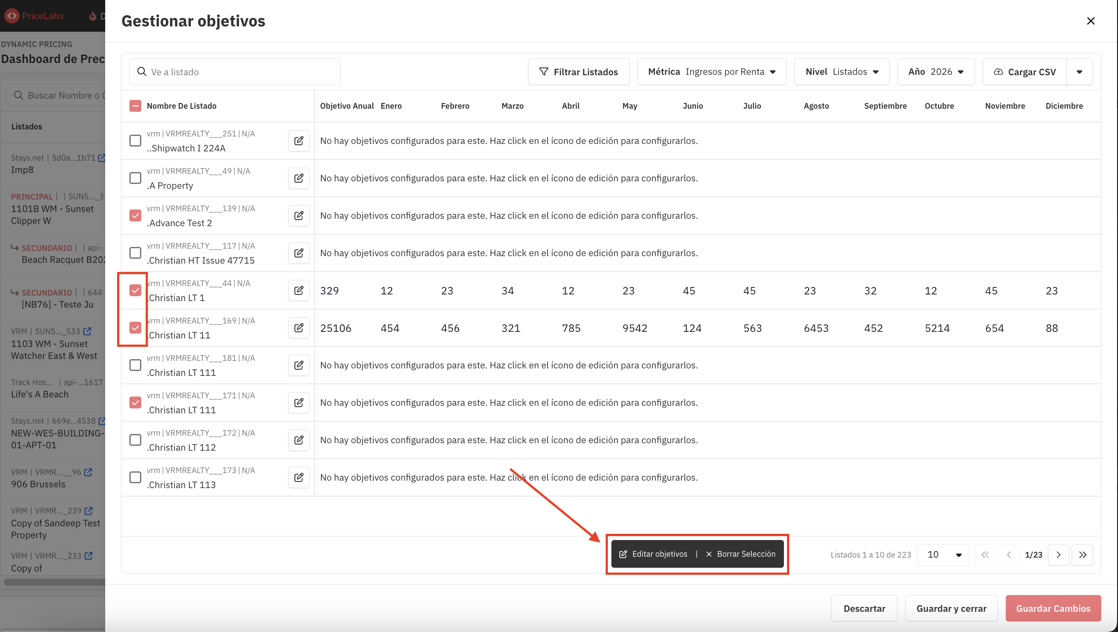
Task: Check the .A Property row checkbox
Action: coord(135,178)
